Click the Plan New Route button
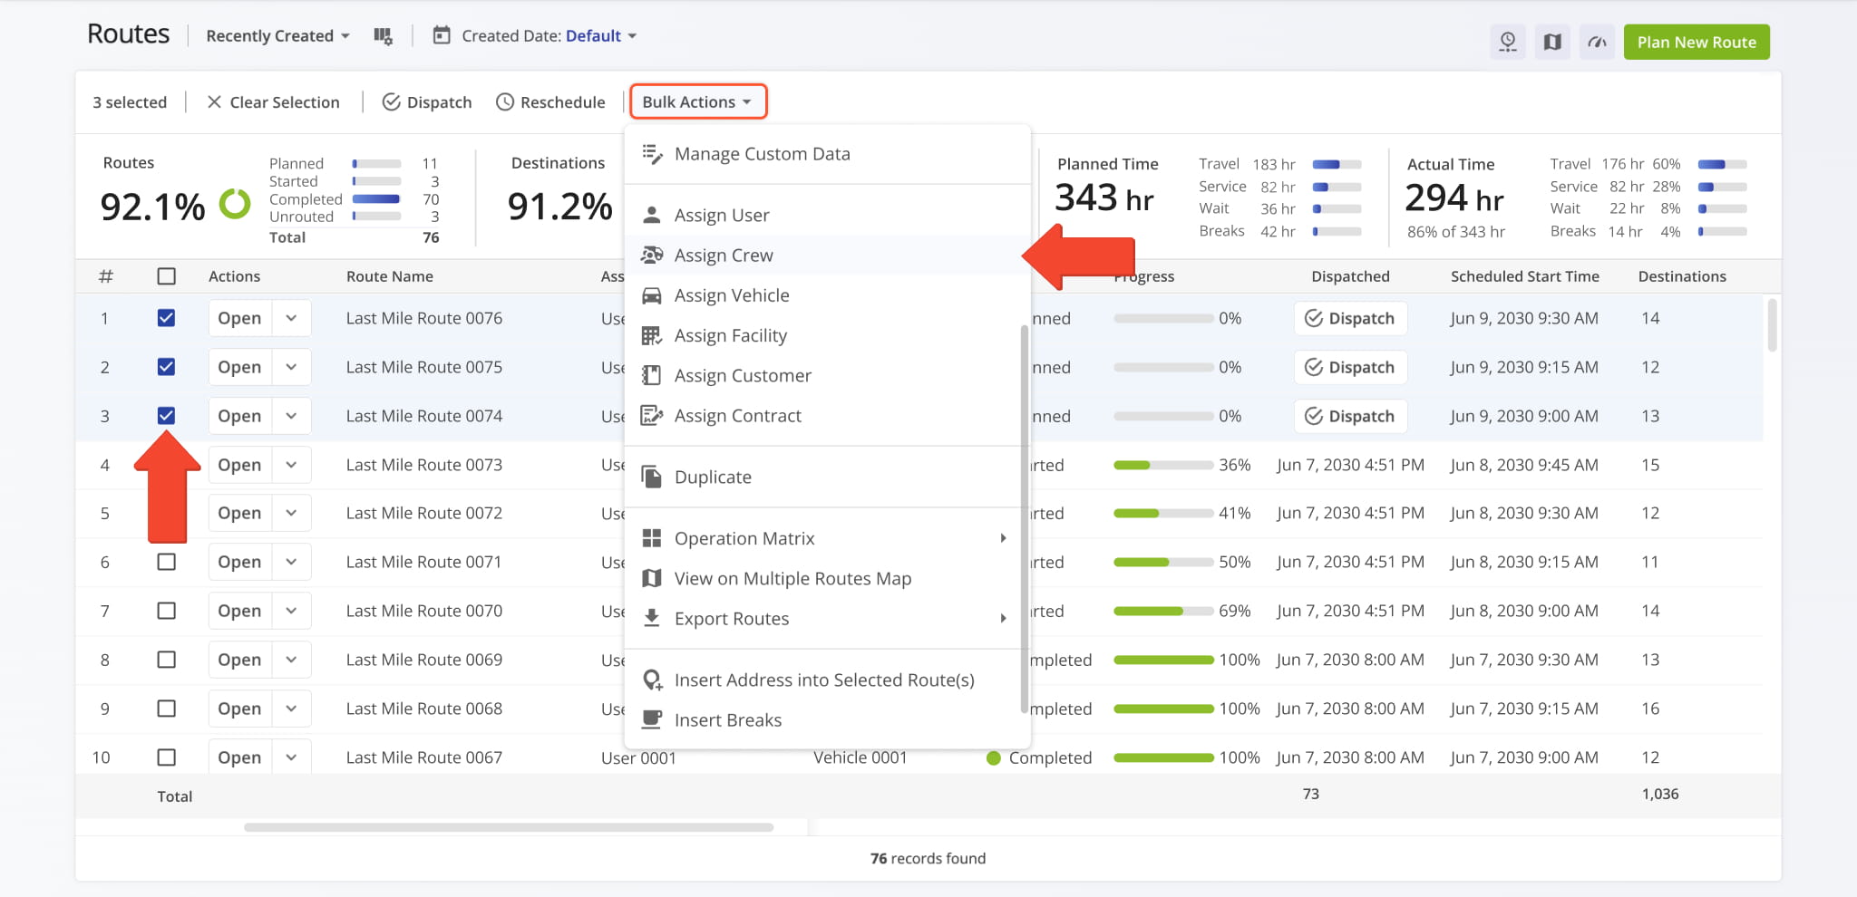Screen dimensions: 1857x897 [x=1696, y=43]
